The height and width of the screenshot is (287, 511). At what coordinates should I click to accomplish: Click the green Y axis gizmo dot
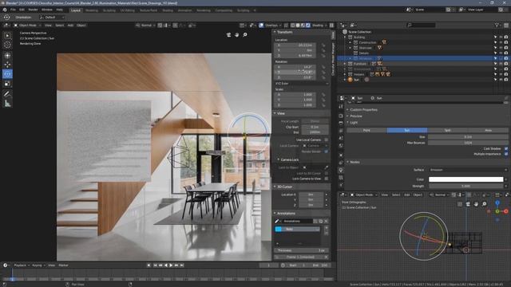(x=497, y=211)
